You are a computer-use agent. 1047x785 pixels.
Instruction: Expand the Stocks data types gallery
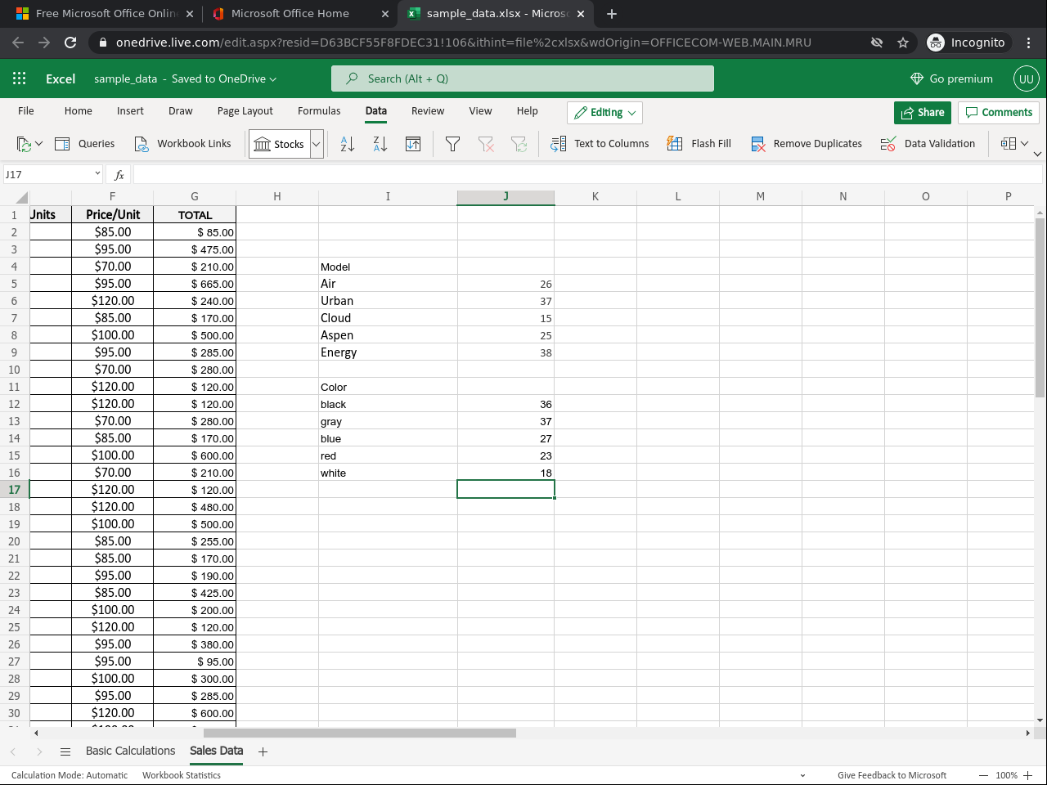click(317, 143)
